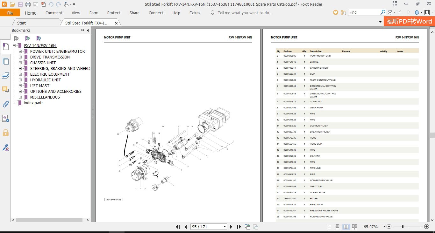The height and width of the screenshot is (233, 435).
Task: Open the Attachments paperclip panel icon
Action: coord(5,104)
